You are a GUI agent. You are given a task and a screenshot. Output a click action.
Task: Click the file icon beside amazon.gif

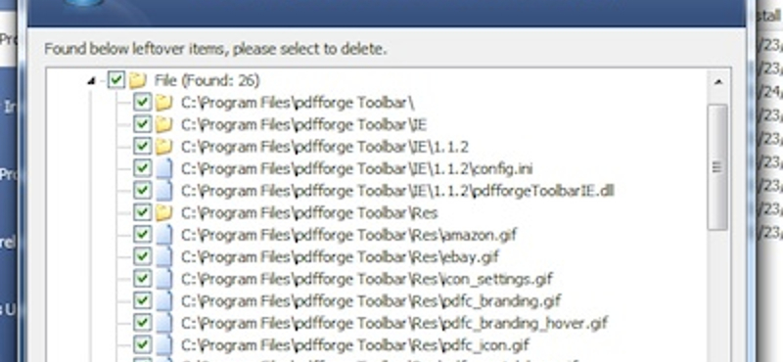[163, 234]
